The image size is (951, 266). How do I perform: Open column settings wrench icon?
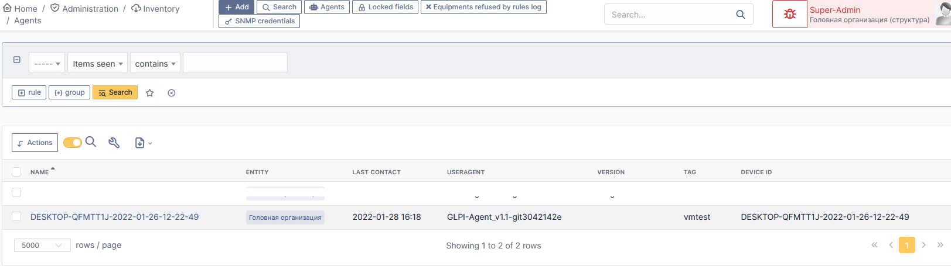click(114, 143)
